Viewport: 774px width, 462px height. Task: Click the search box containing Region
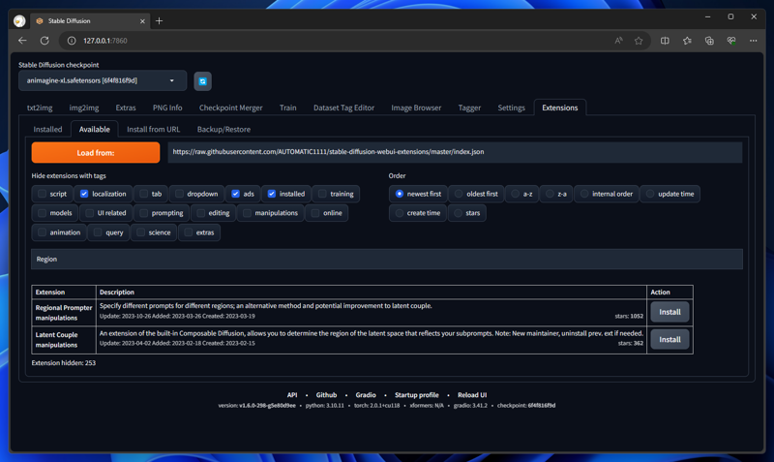[x=386, y=259]
